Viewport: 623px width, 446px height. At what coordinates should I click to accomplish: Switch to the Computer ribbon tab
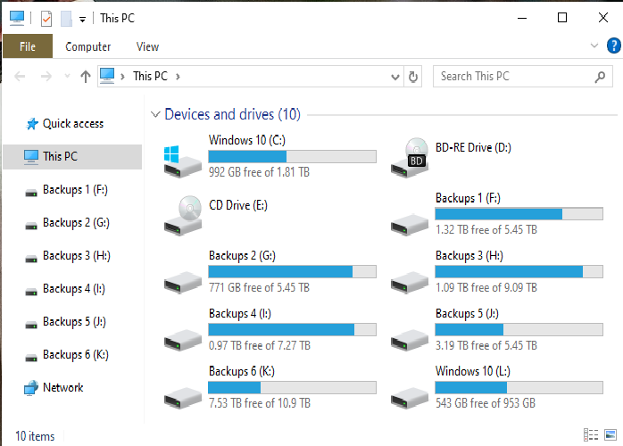pyautogui.click(x=87, y=46)
